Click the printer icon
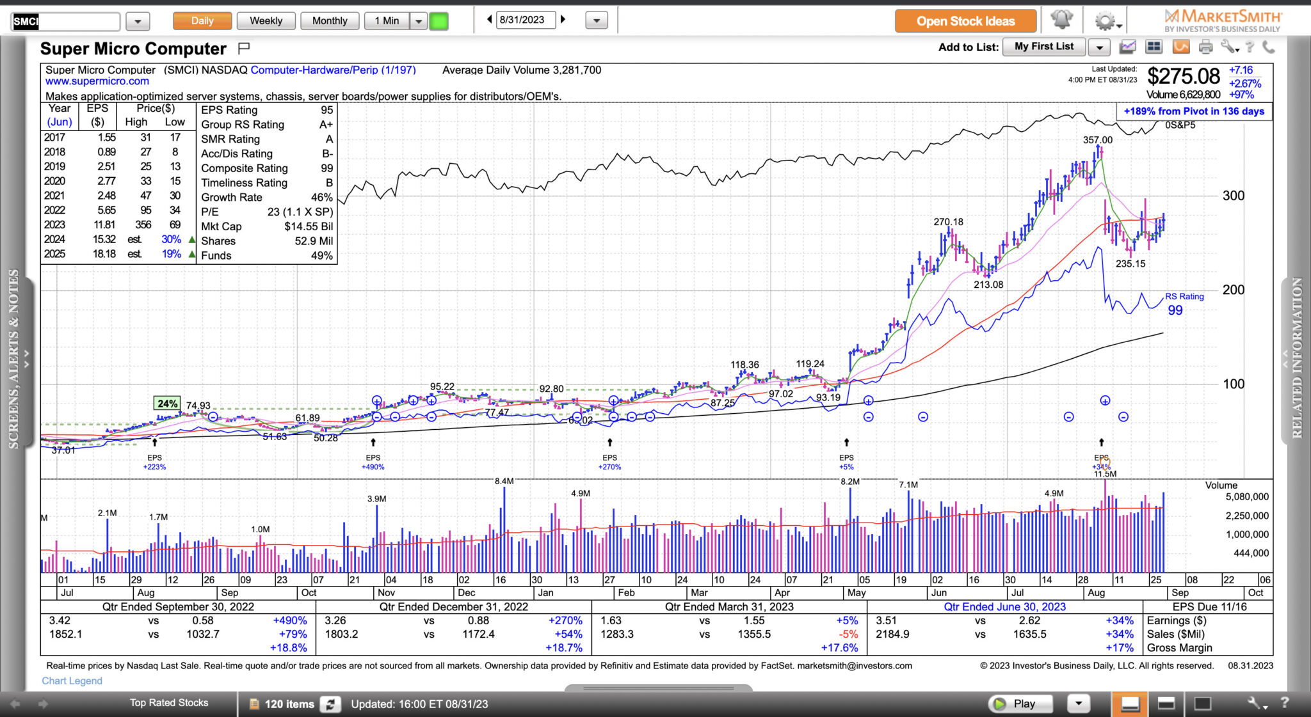Viewport: 1311px width, 717px height. tap(1205, 47)
